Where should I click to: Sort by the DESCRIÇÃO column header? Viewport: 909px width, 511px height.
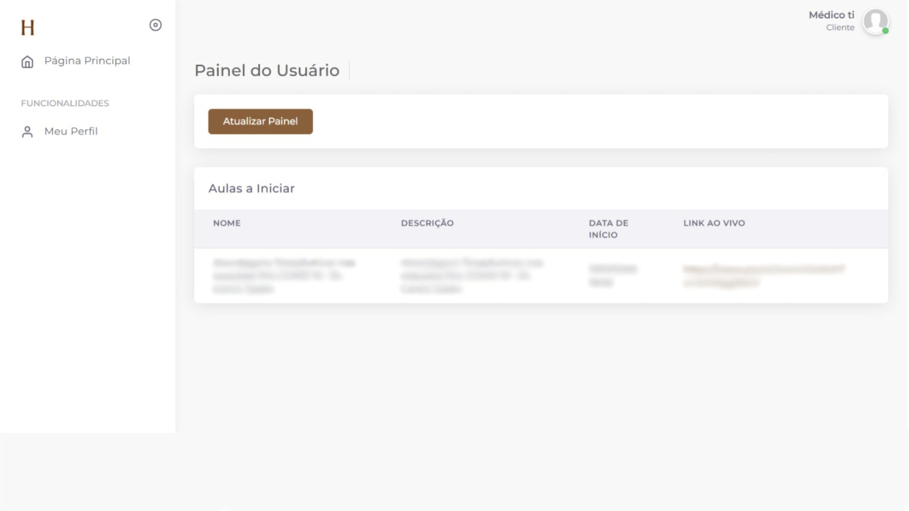pos(427,223)
